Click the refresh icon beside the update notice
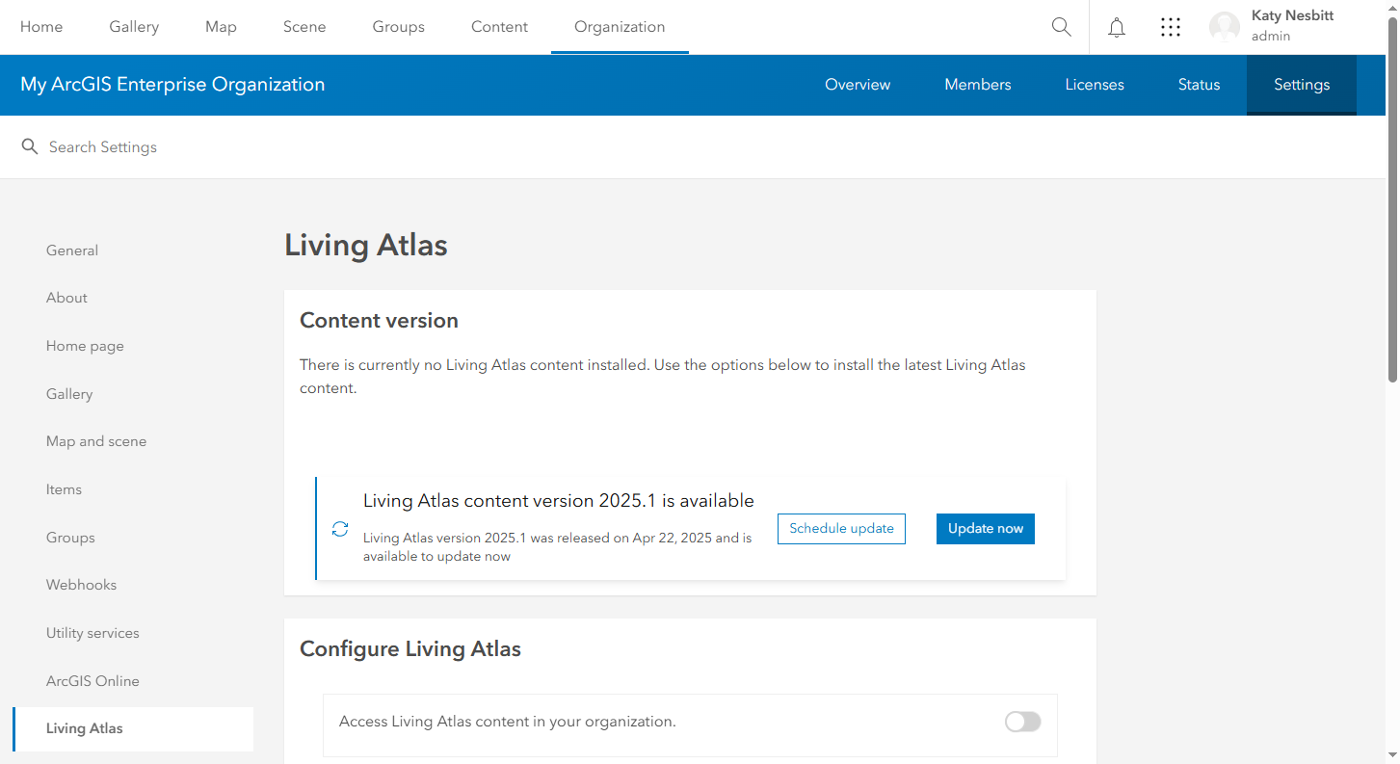Image resolution: width=1400 pixels, height=764 pixels. pos(339,529)
